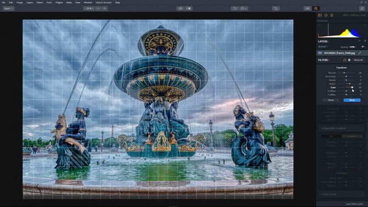The width and height of the screenshot is (368, 207).
Task: Open the Help menu
Action: pyautogui.click(x=118, y=3)
